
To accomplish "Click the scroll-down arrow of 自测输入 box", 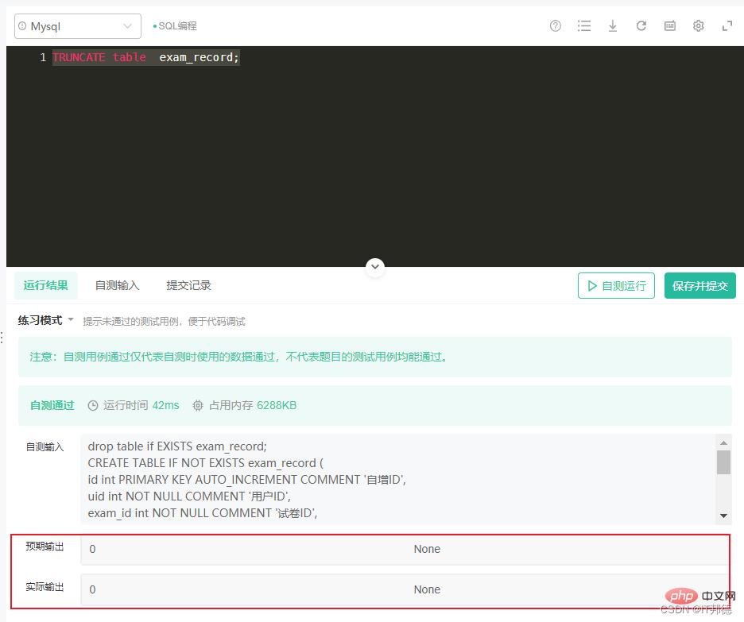I will click(723, 516).
